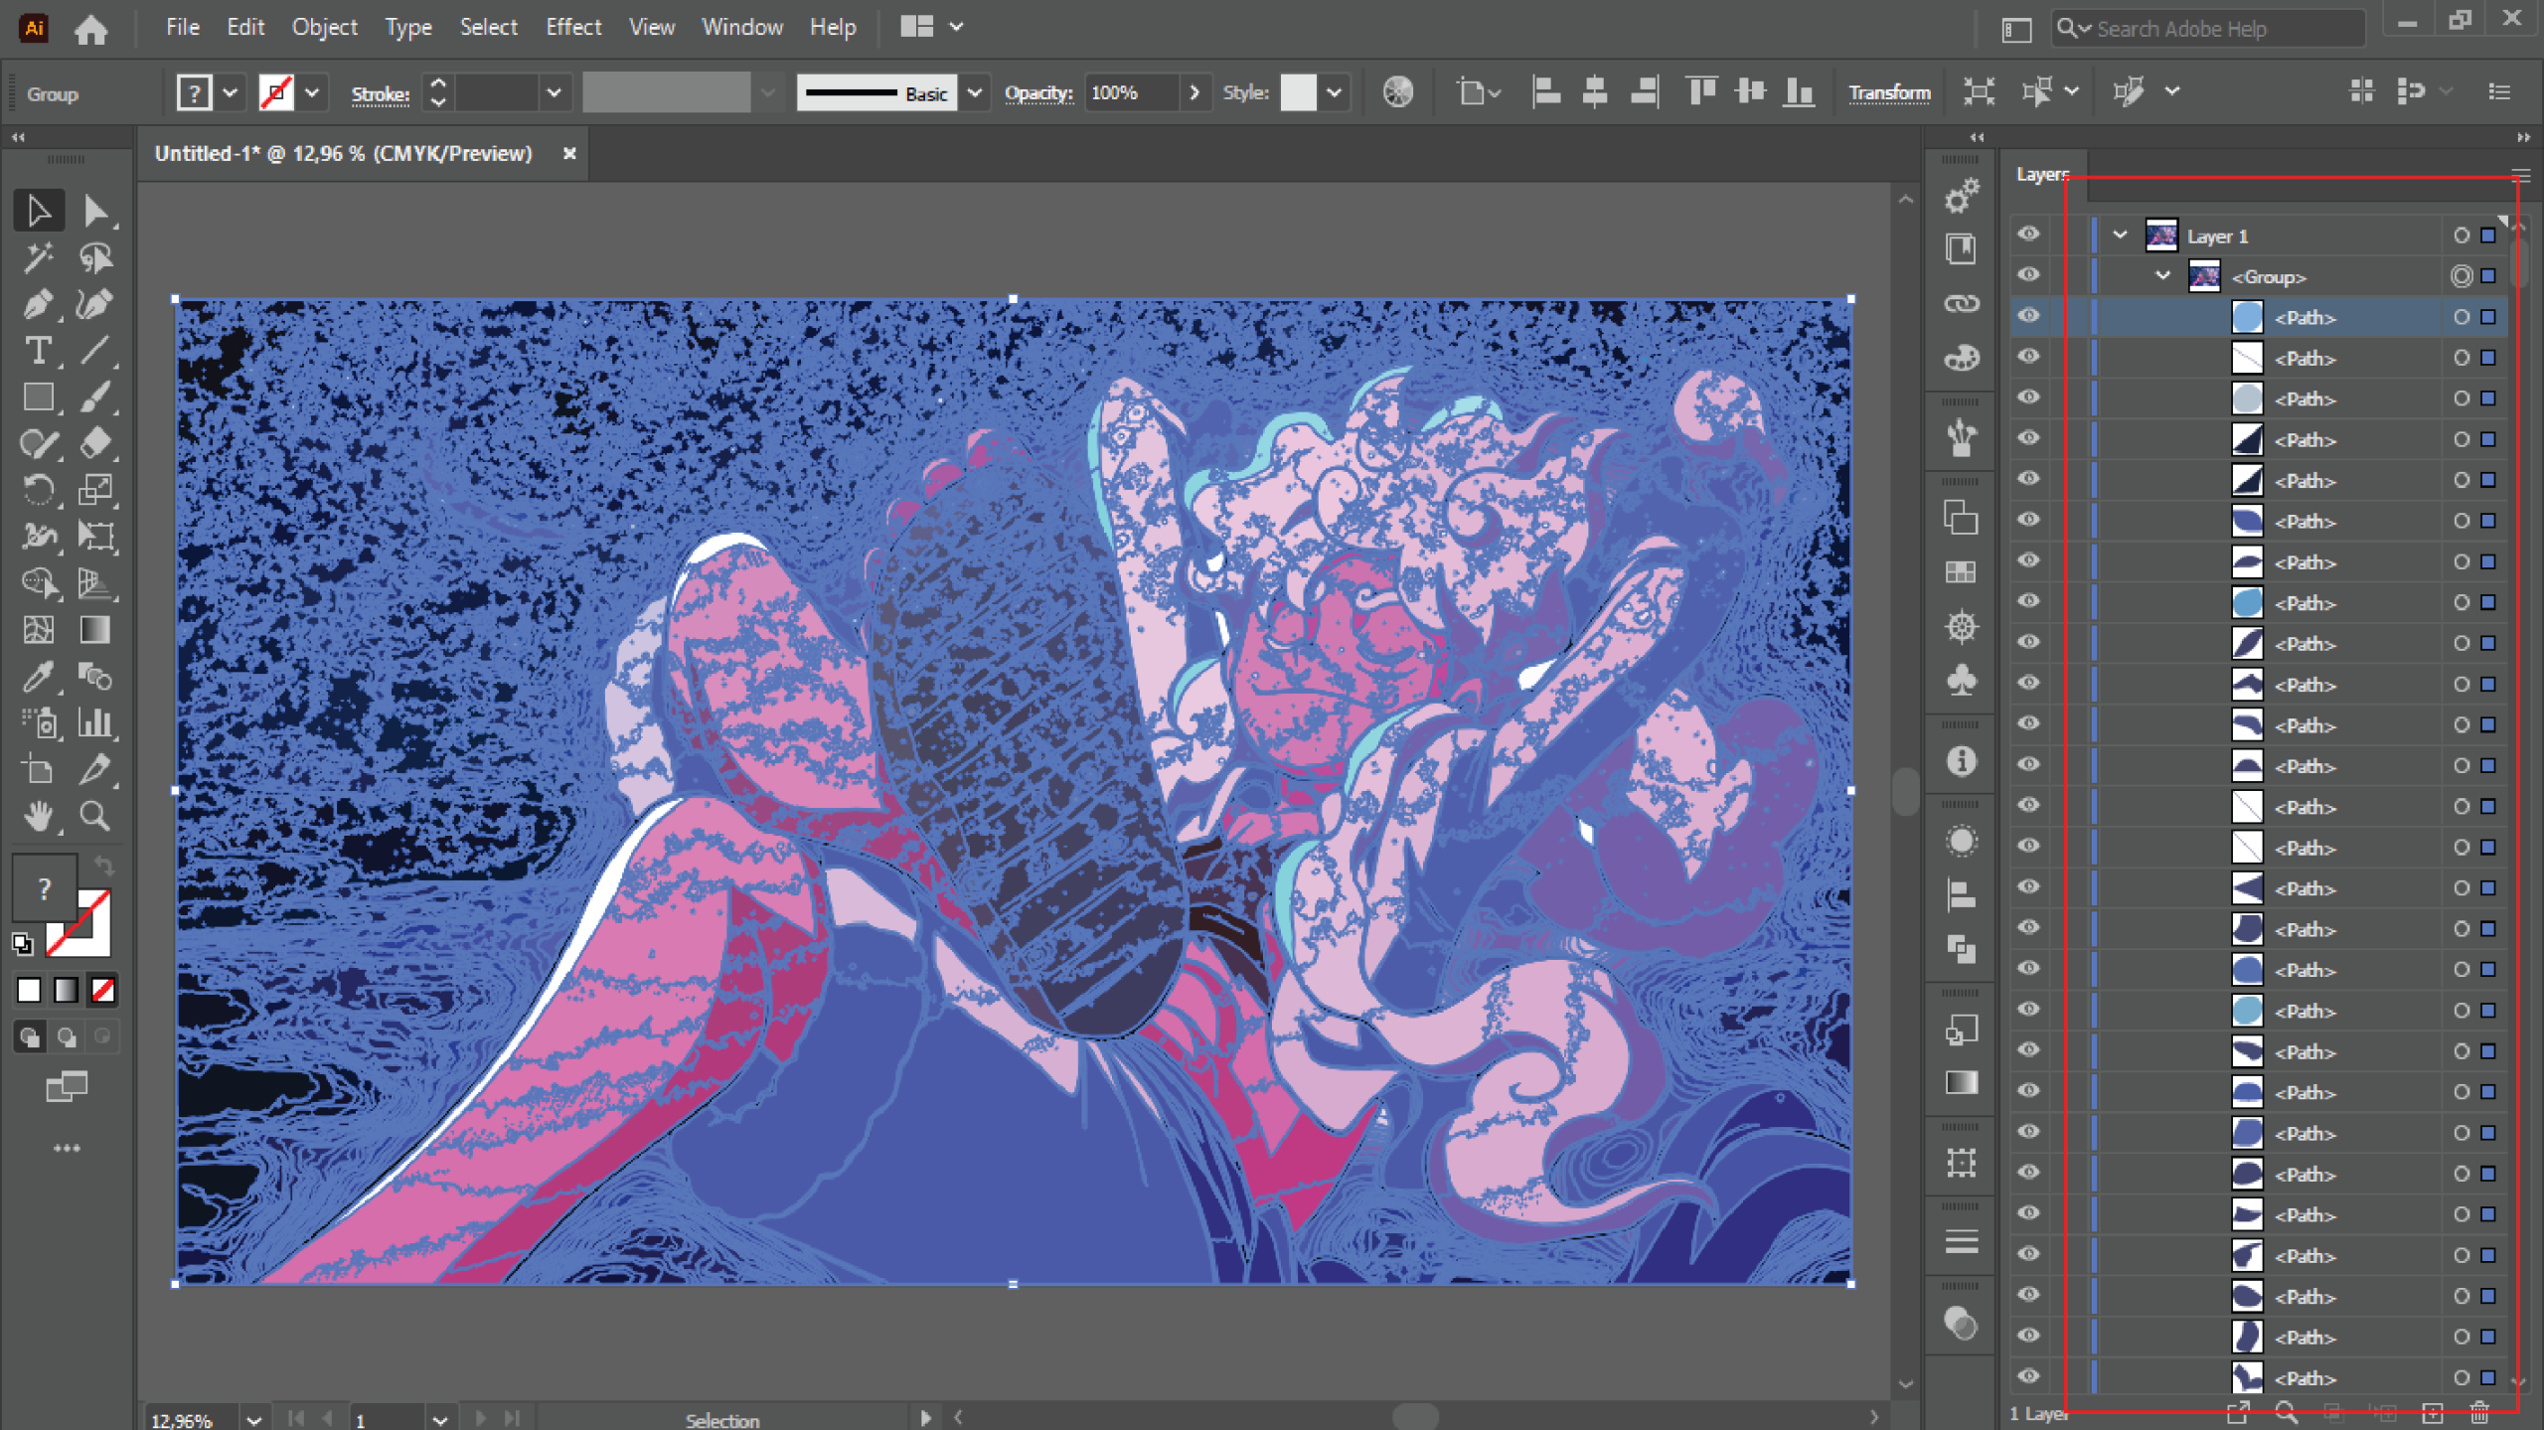Click the Transform link
Image resolution: width=2544 pixels, height=1430 pixels.
1888,93
